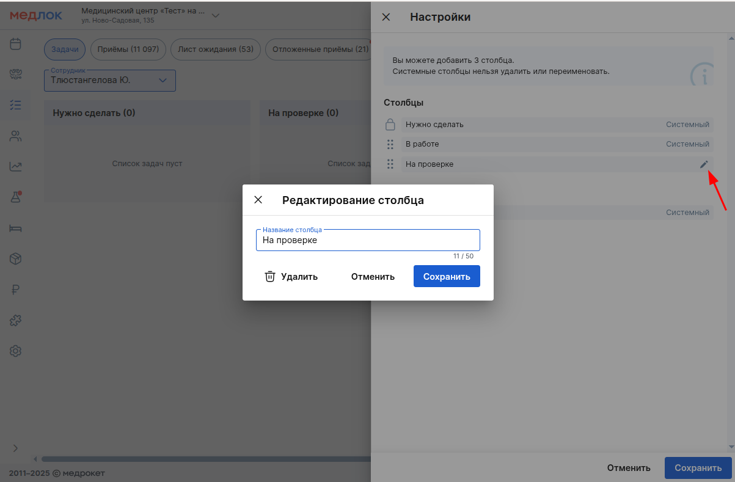Click the calendar icon in left sidebar

click(x=16, y=44)
